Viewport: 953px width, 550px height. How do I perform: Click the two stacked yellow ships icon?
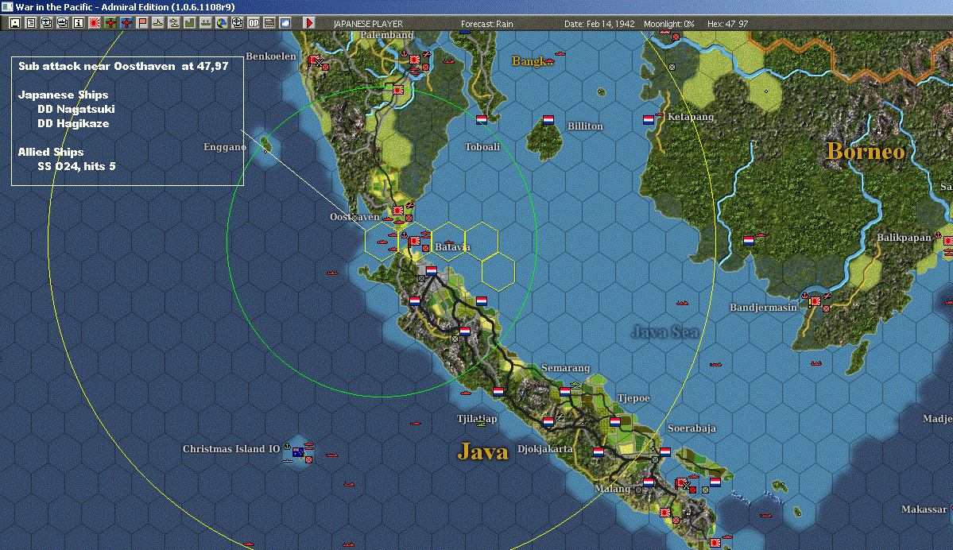coord(174,23)
